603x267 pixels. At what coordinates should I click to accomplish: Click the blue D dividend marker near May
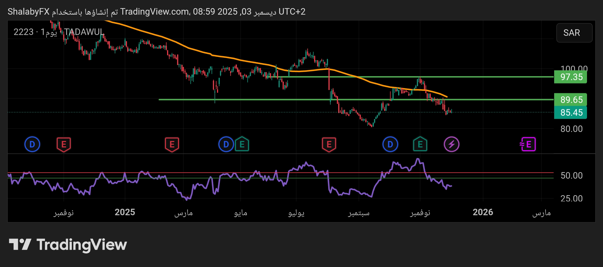tap(226, 144)
